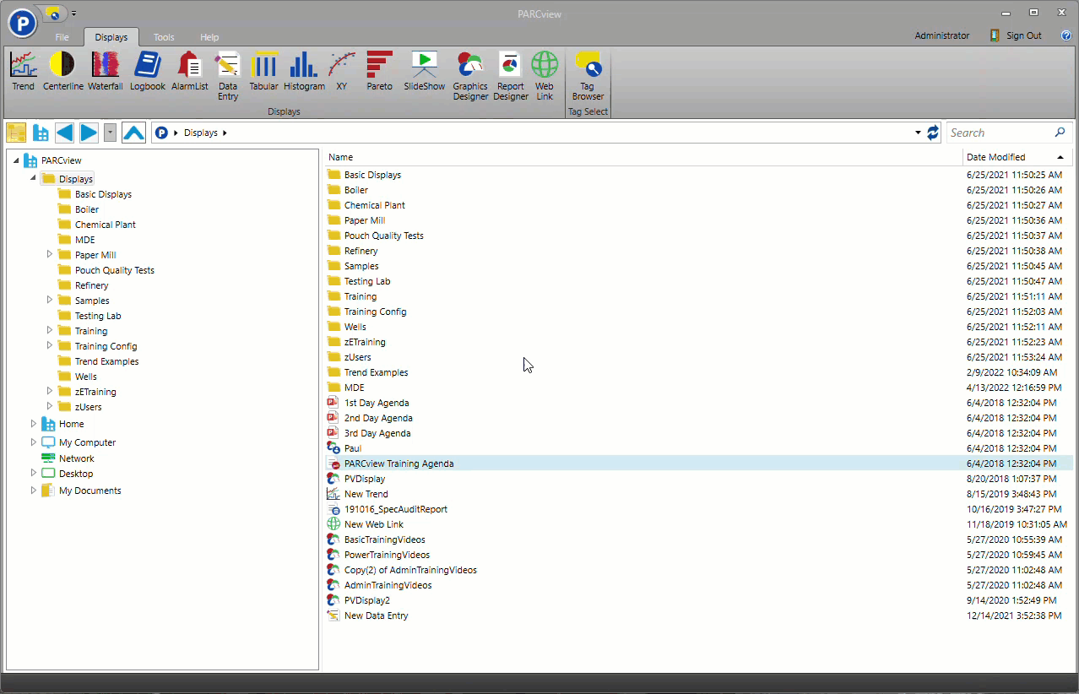Screen dimensions: 1079x694
Task: Create a Tabular display
Action: 264,71
